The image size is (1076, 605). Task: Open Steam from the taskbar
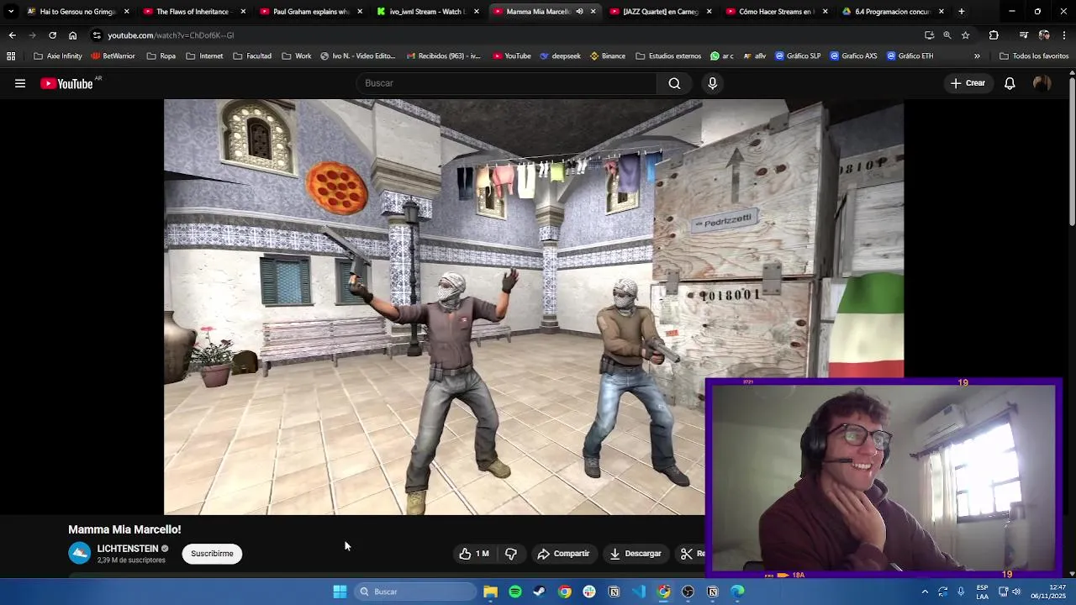(540, 592)
